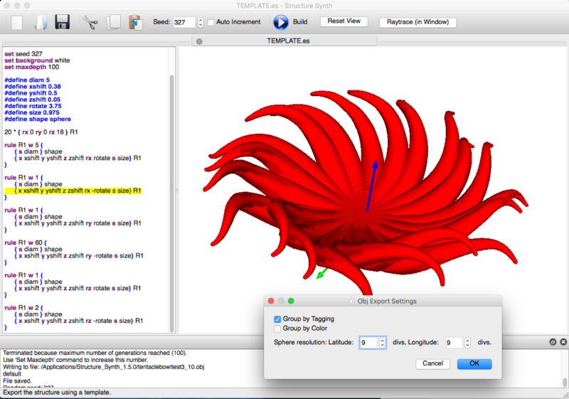Toggle the Auto Increment checkbox

tap(211, 23)
